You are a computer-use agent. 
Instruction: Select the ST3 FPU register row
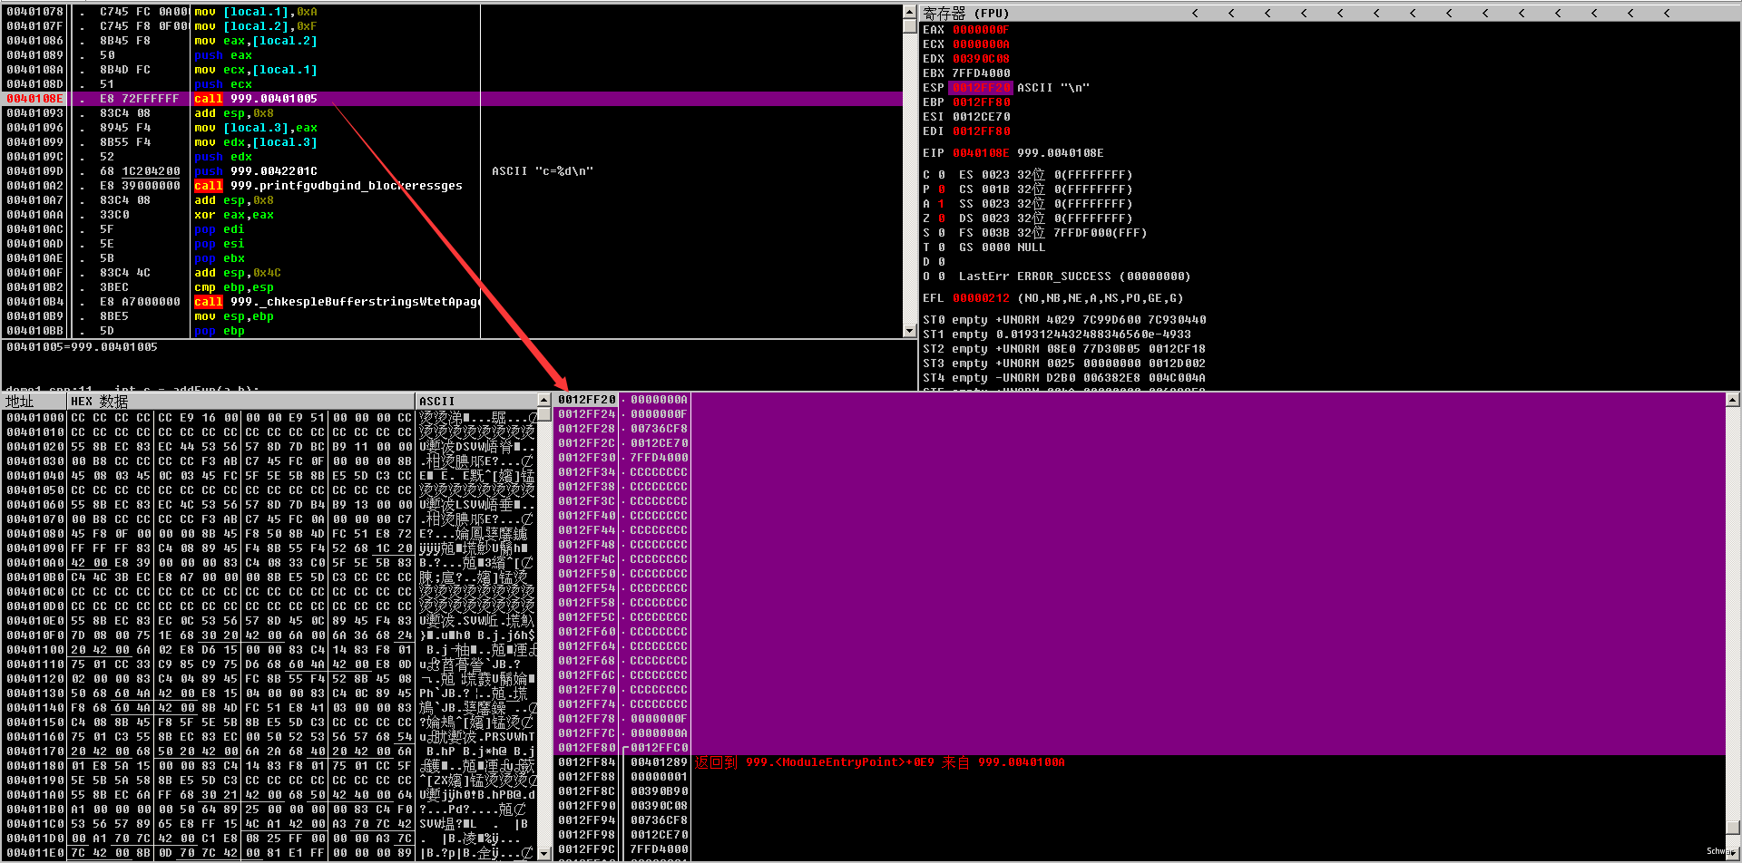(1064, 364)
